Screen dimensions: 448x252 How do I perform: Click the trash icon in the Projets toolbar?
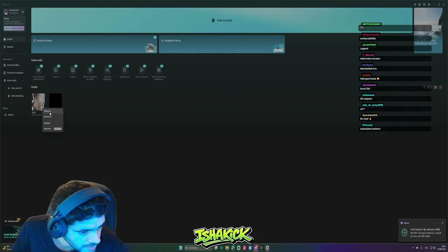coord(435,87)
